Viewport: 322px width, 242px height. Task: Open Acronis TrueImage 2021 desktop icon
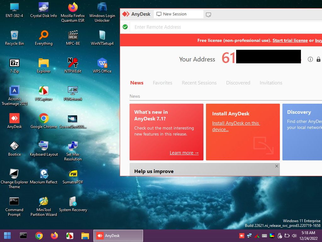tap(14, 95)
